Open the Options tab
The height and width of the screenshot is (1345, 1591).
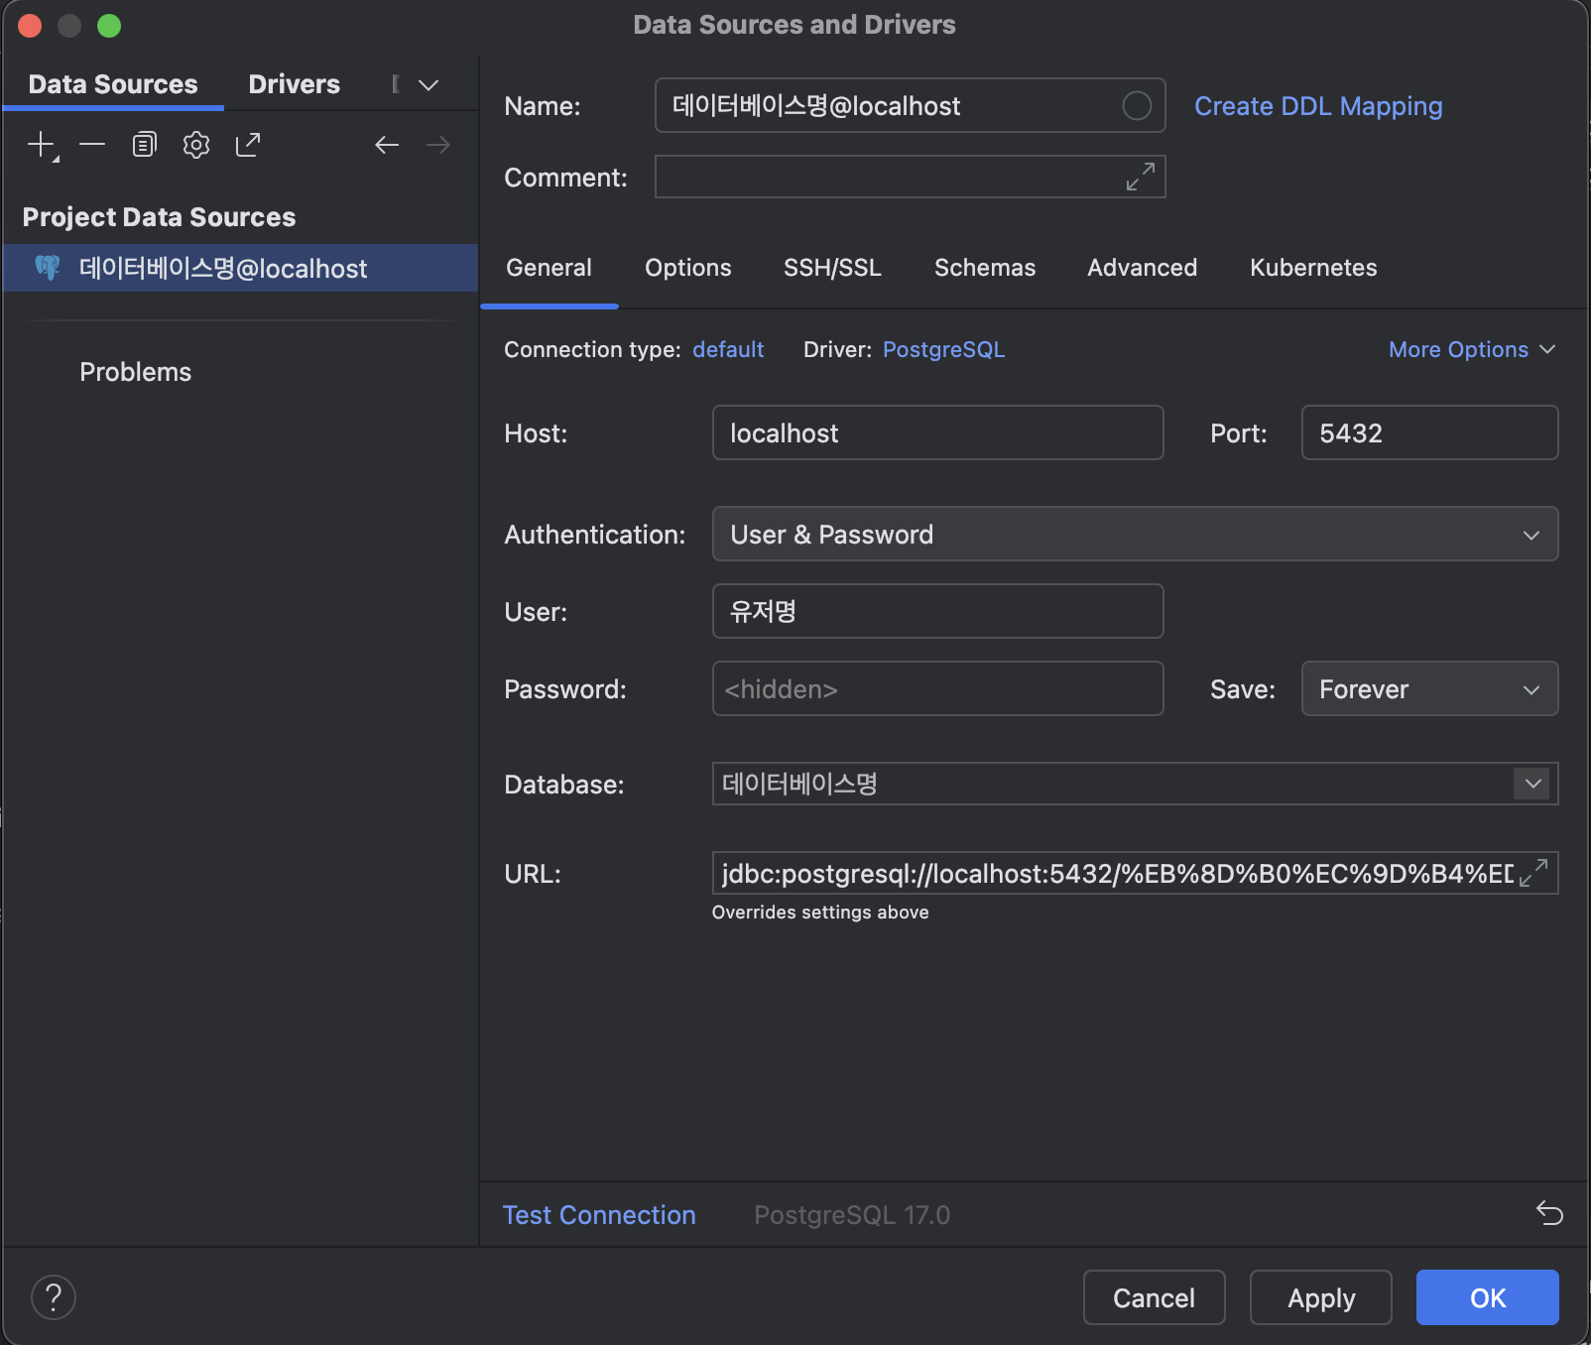point(687,268)
